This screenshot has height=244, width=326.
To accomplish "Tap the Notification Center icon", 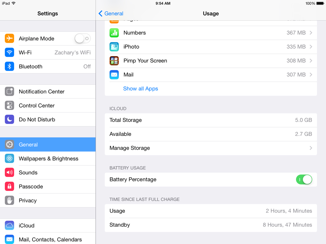I will point(9,91).
